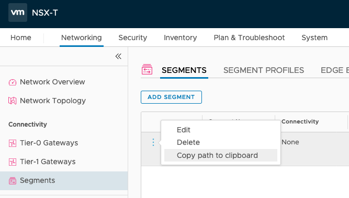Click the VMware vm logo icon
349x198 pixels.
coord(18,13)
